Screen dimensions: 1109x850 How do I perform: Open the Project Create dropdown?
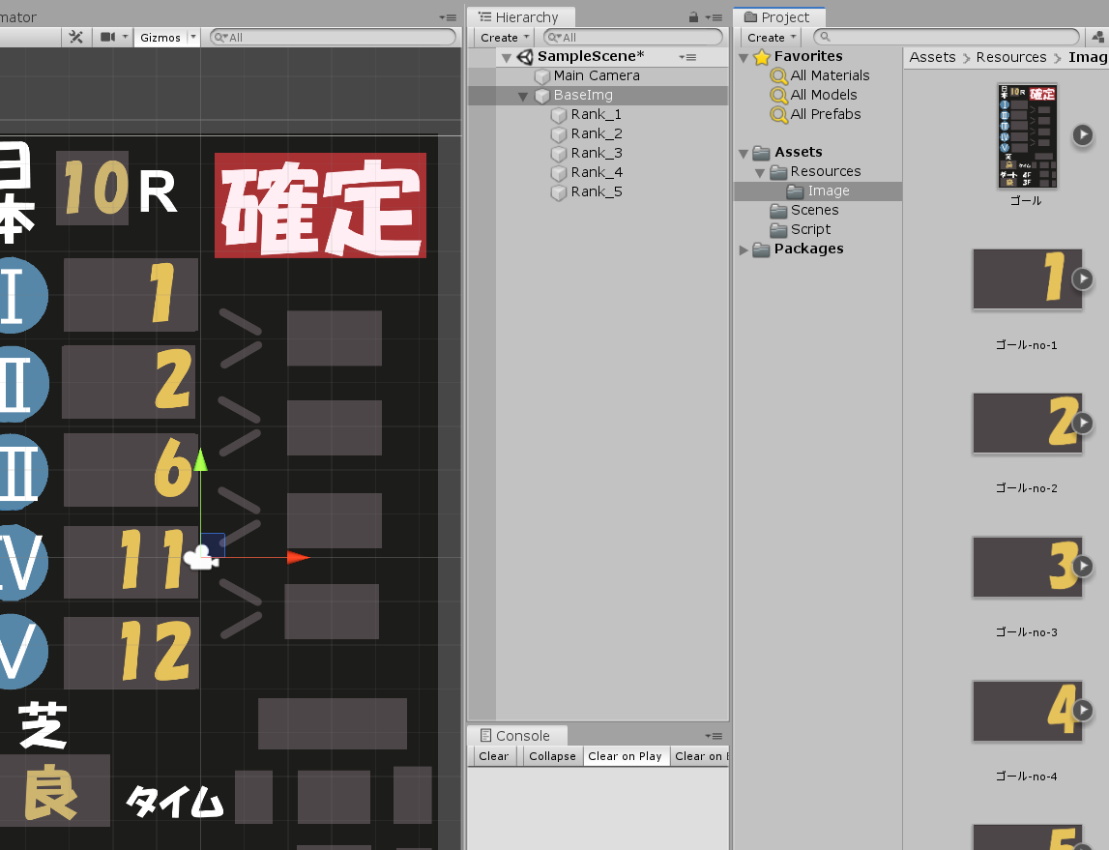click(772, 38)
